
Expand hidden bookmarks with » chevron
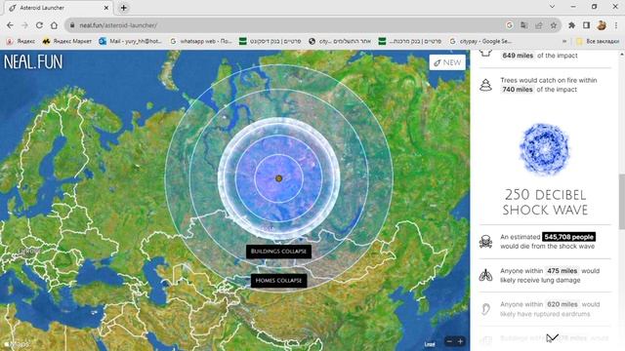coord(564,41)
